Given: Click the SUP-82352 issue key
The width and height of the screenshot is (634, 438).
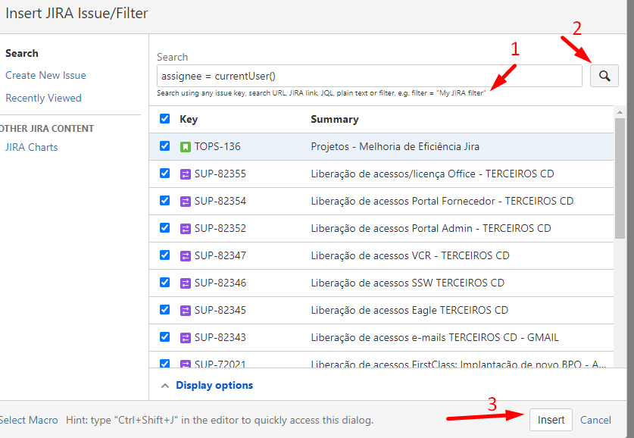Looking at the screenshot, I should 220,229.
